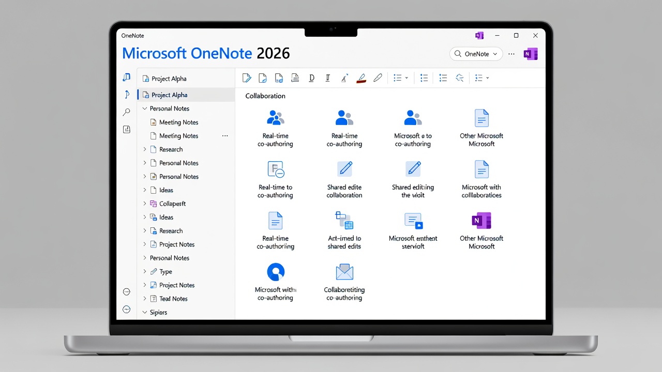Select the Sipiers section label
This screenshot has height=372, width=662.
coord(158,313)
